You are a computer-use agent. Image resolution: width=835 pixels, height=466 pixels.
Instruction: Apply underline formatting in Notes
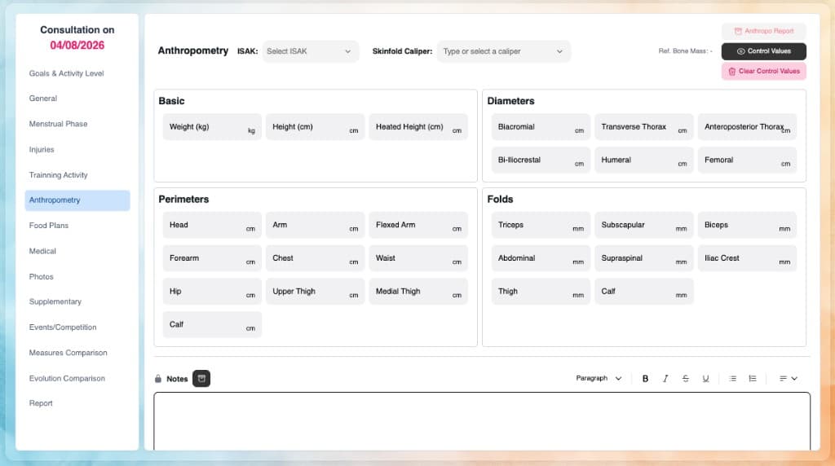coord(705,378)
